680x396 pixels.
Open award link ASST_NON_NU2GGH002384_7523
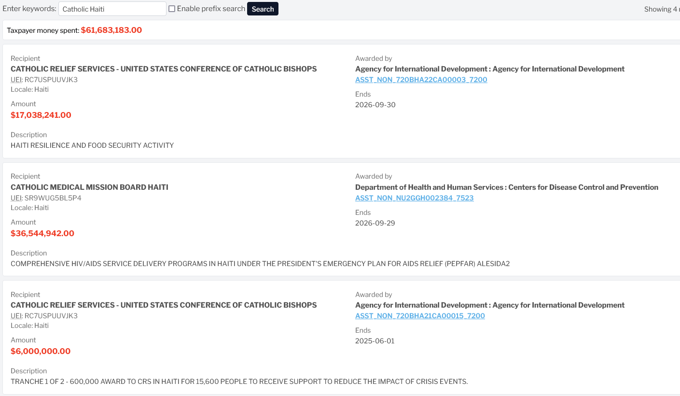(x=415, y=198)
